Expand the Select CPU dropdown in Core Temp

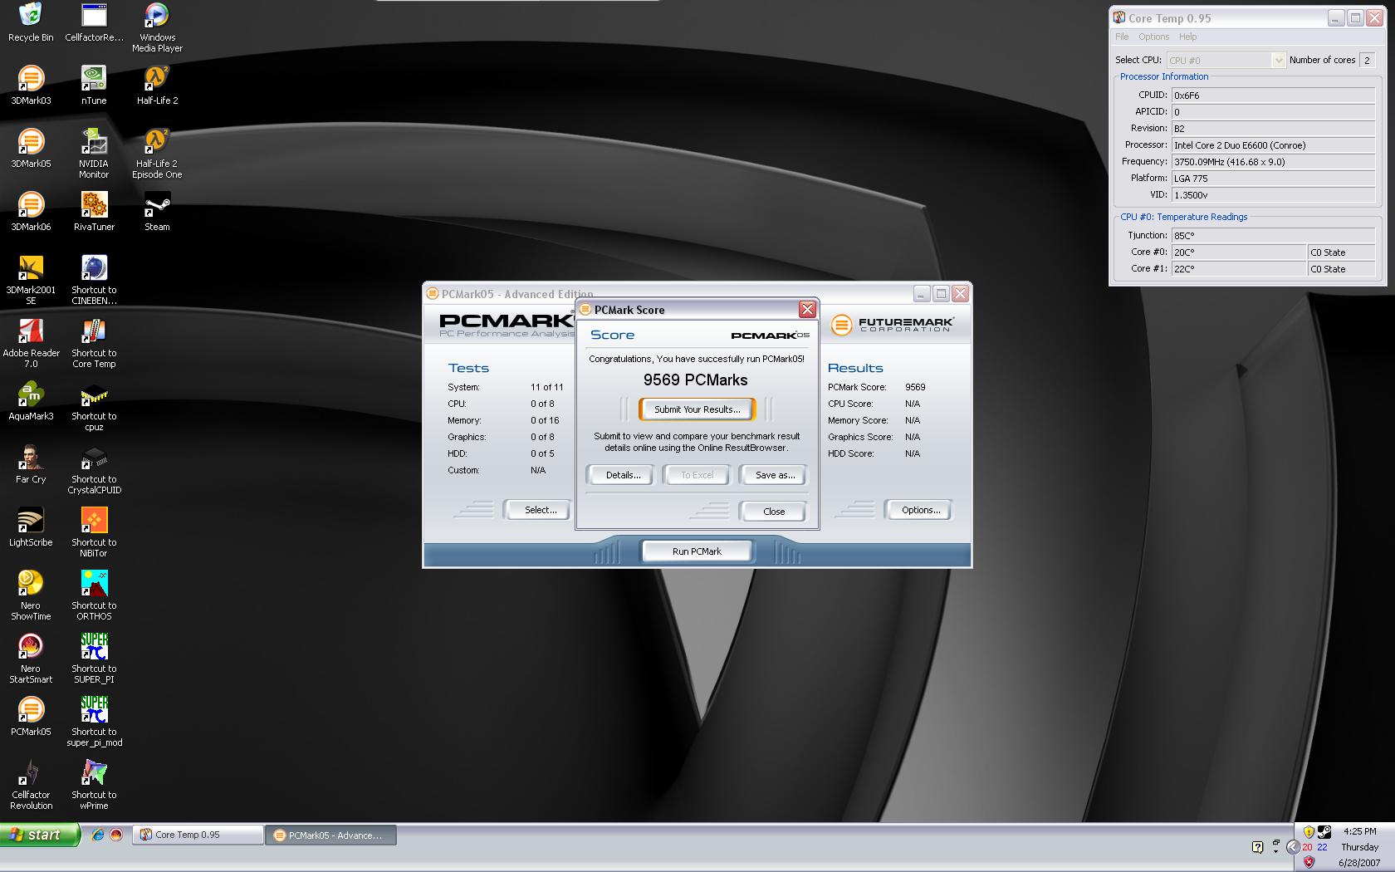[x=1278, y=60]
